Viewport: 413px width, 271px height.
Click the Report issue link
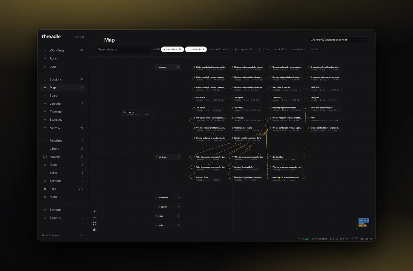coord(50,236)
